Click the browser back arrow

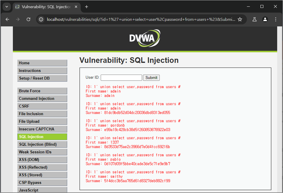point(7,19)
